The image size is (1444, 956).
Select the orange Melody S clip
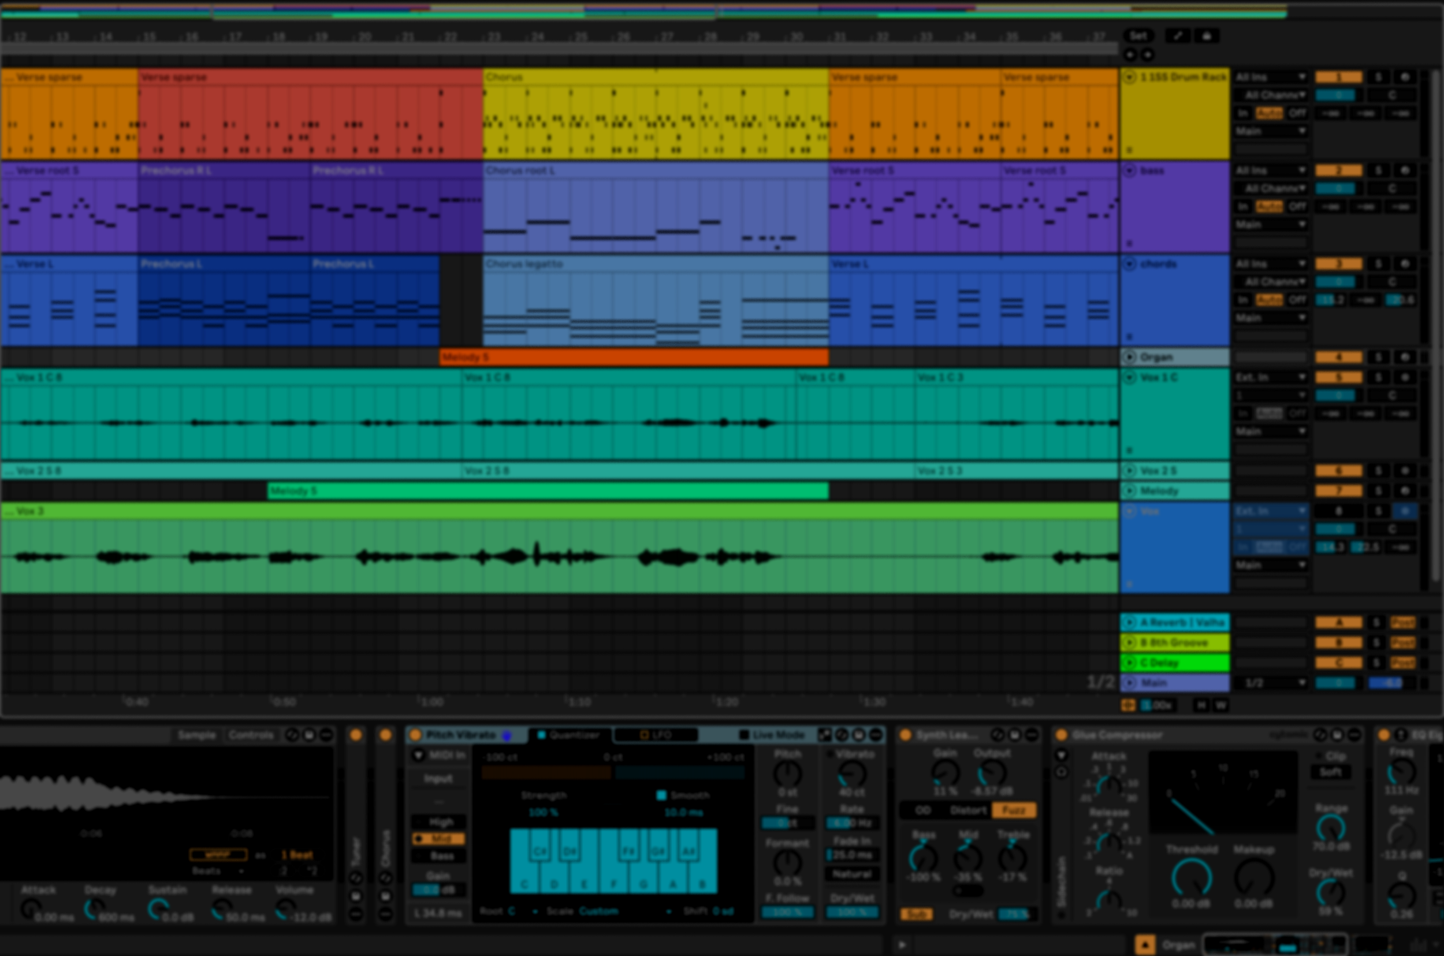click(x=634, y=358)
